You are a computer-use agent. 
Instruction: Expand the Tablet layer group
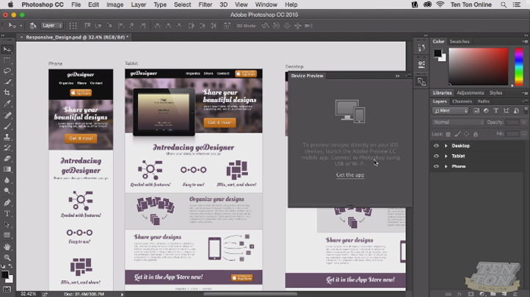(446, 156)
